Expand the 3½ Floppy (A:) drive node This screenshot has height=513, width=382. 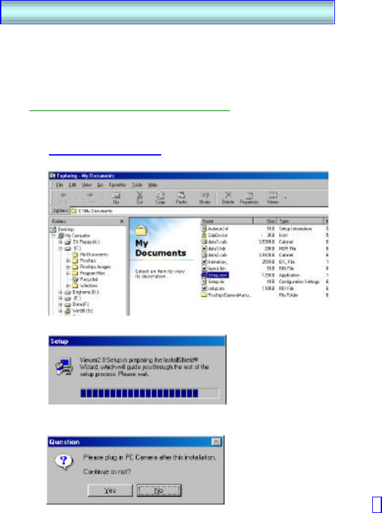click(x=61, y=242)
